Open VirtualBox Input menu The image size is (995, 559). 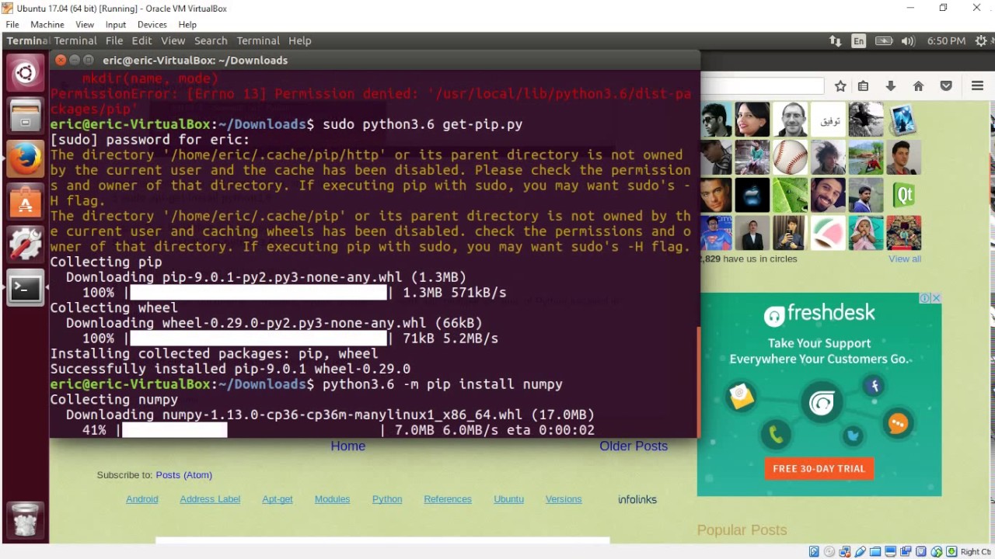[x=116, y=25]
